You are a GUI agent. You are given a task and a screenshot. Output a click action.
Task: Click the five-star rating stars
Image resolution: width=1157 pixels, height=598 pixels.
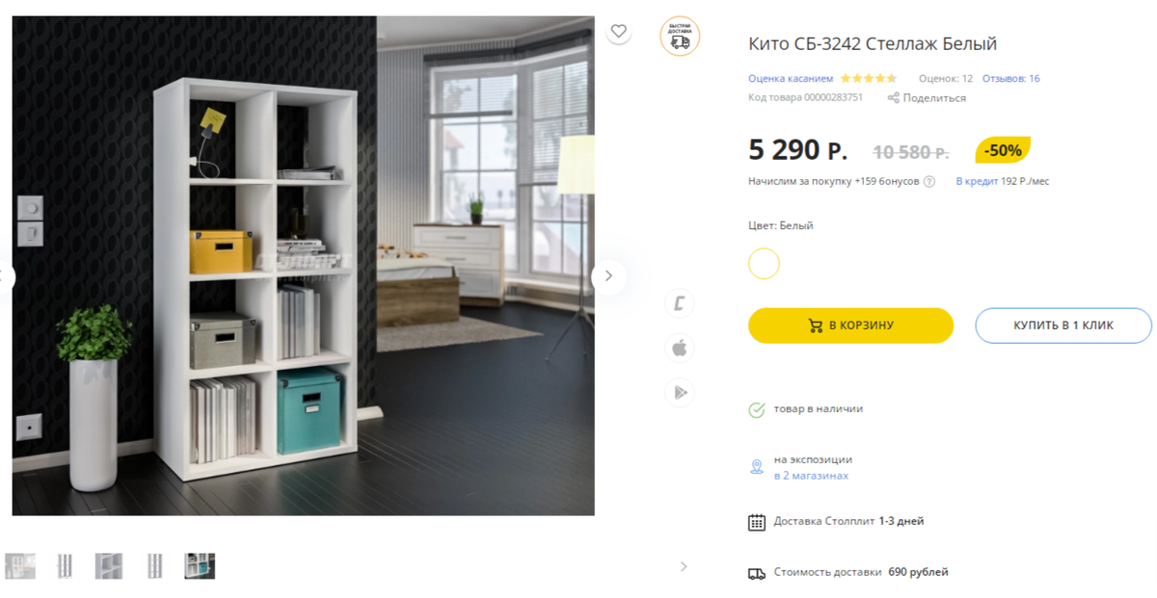coord(868,79)
